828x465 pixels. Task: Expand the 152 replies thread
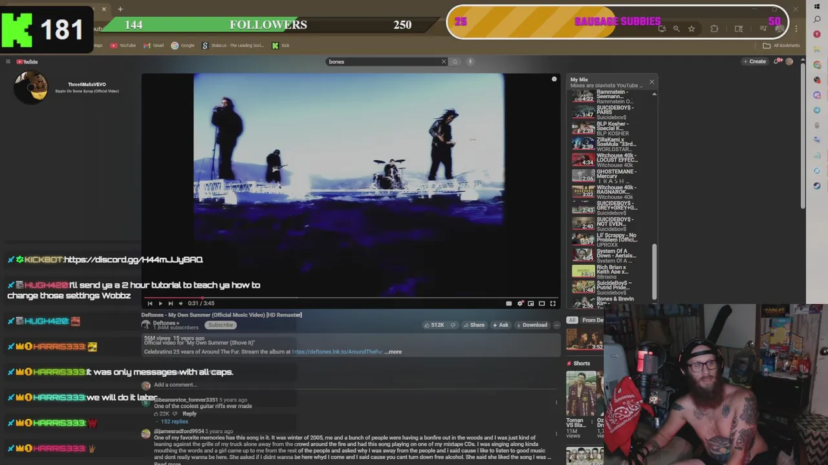pos(171,422)
